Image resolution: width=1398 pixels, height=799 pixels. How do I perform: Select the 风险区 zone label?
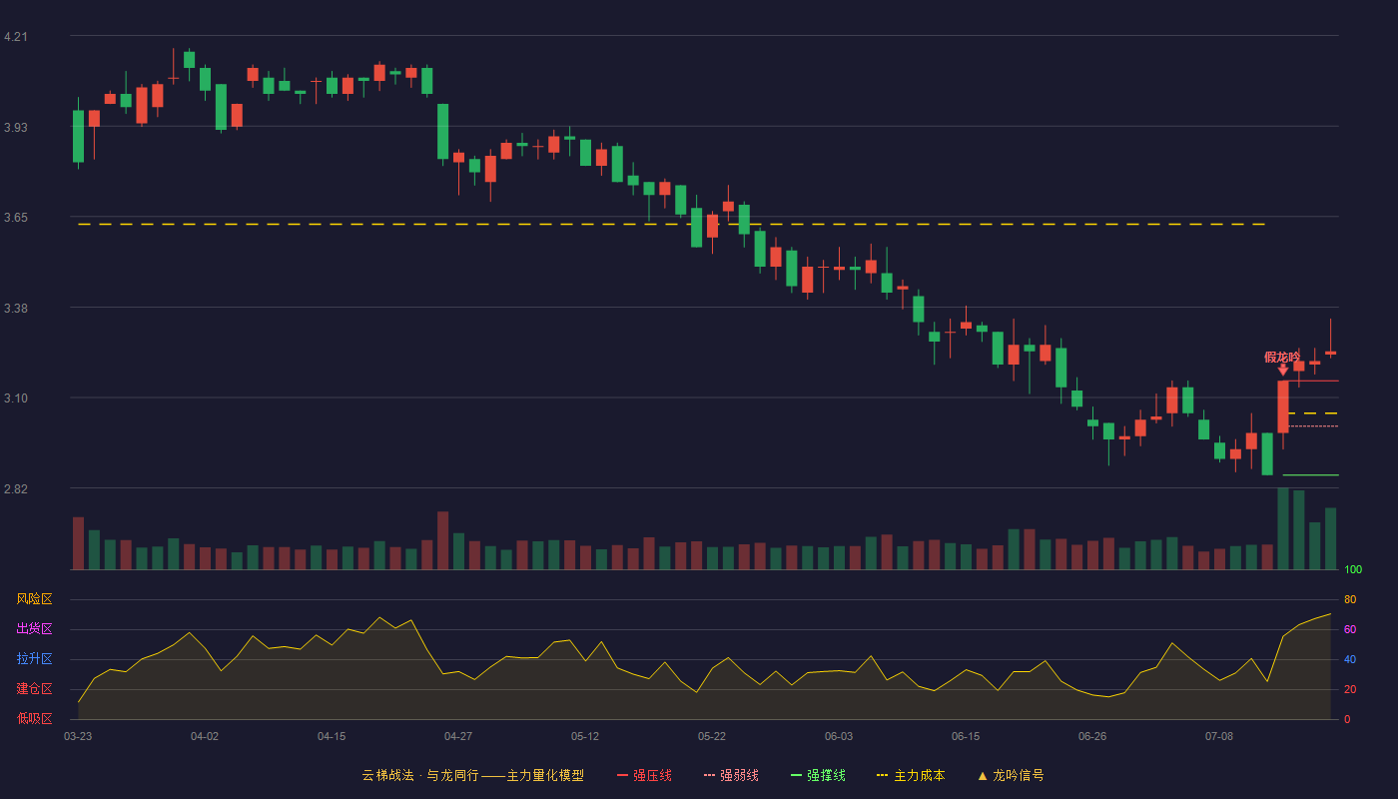pyautogui.click(x=34, y=599)
